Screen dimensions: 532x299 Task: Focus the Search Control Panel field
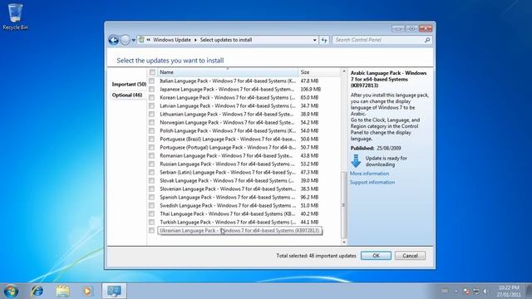tap(382, 40)
